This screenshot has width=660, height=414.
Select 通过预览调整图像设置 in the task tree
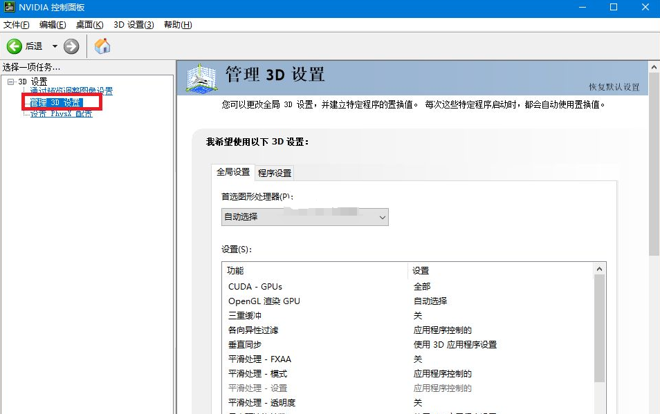pos(71,91)
